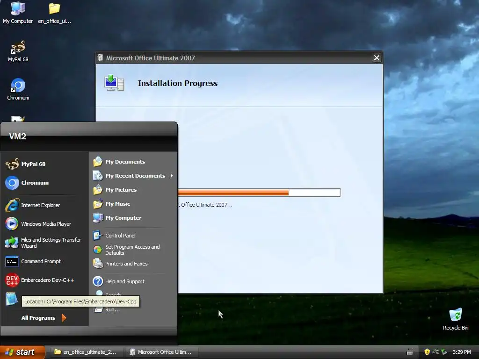Open Help and Support
Viewport: 479px width, 359px height.
click(133, 281)
